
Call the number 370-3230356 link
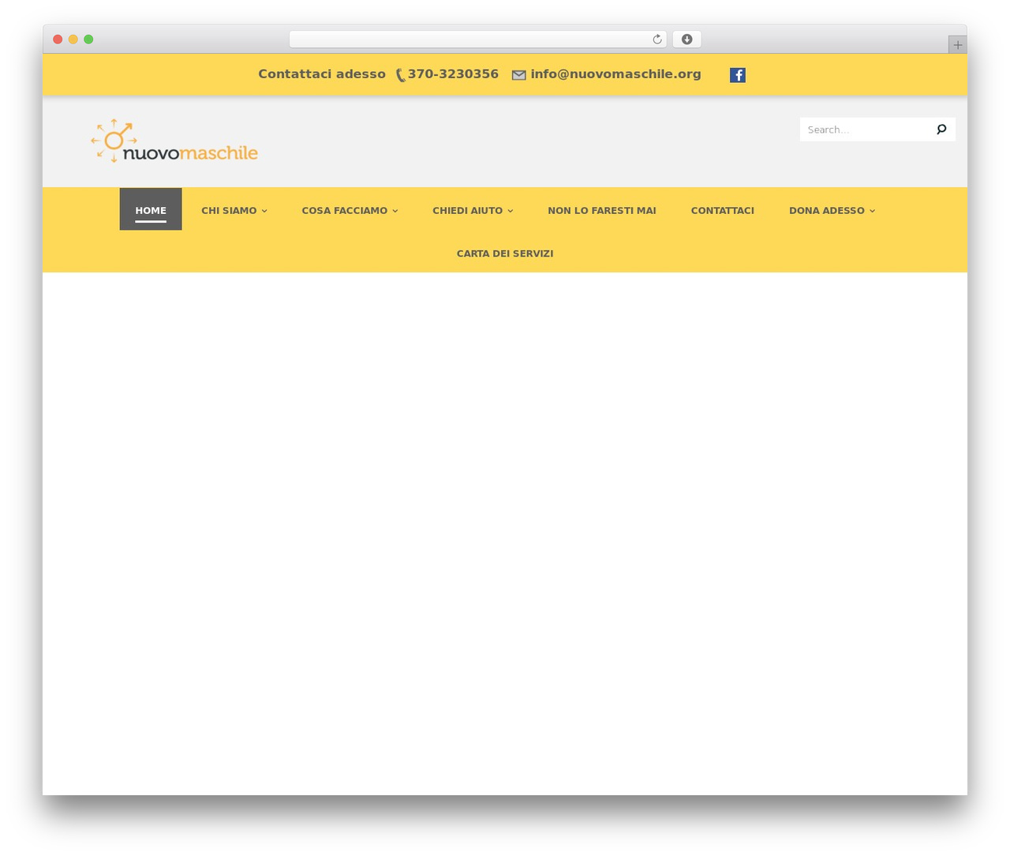[453, 74]
